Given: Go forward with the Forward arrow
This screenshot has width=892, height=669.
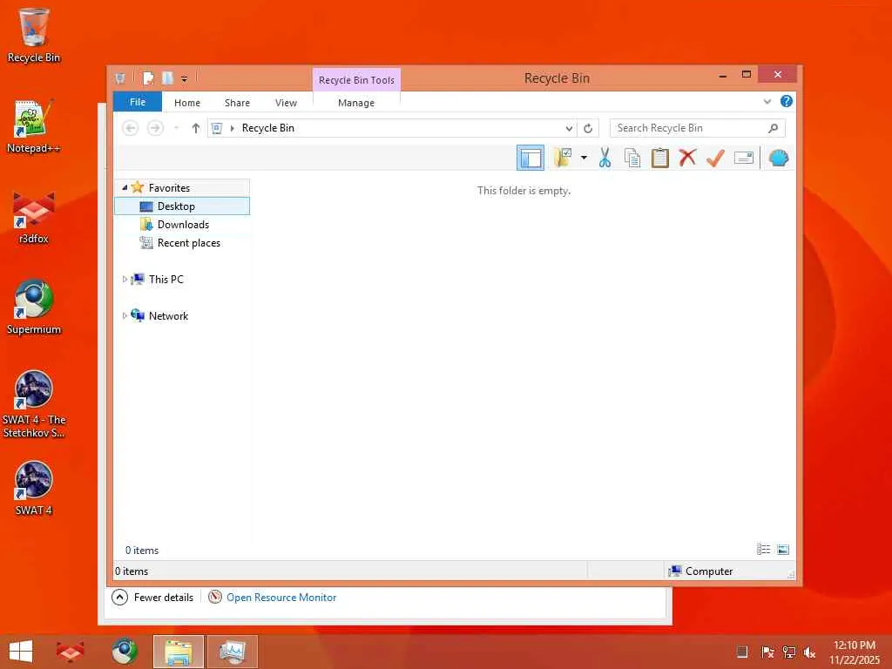Looking at the screenshot, I should pos(155,128).
